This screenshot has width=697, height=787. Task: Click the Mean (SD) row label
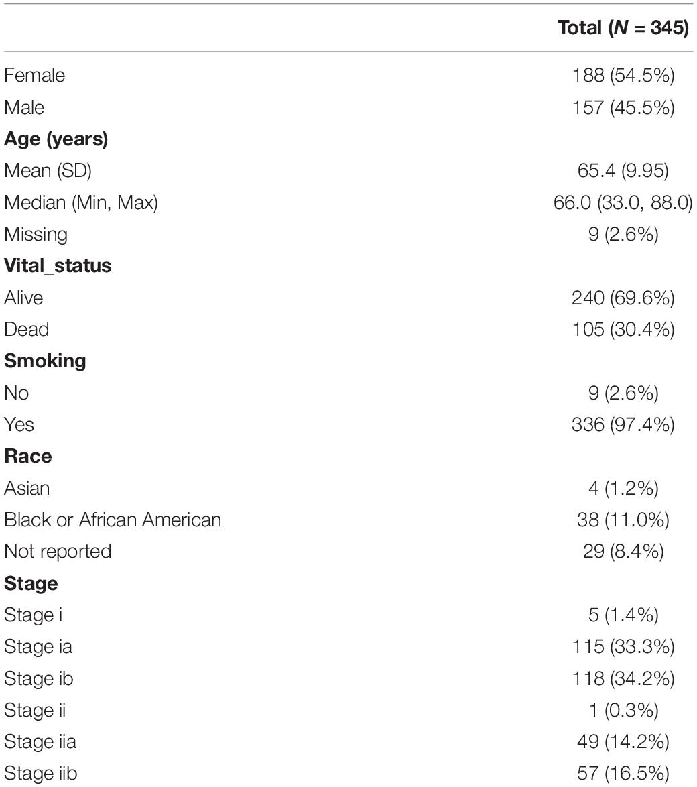(x=48, y=171)
